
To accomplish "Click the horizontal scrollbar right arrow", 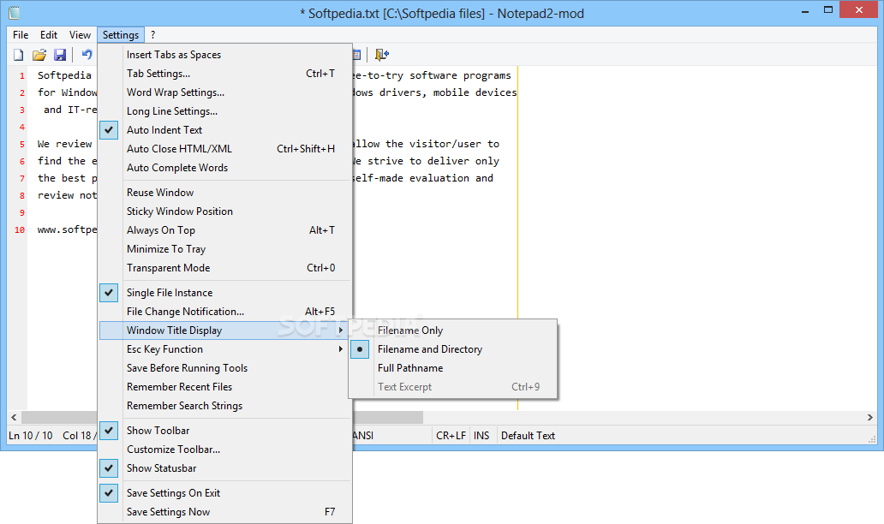I will pos(870,418).
